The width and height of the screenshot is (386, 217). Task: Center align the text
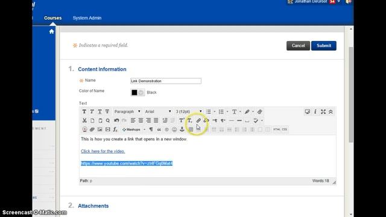click(141, 121)
